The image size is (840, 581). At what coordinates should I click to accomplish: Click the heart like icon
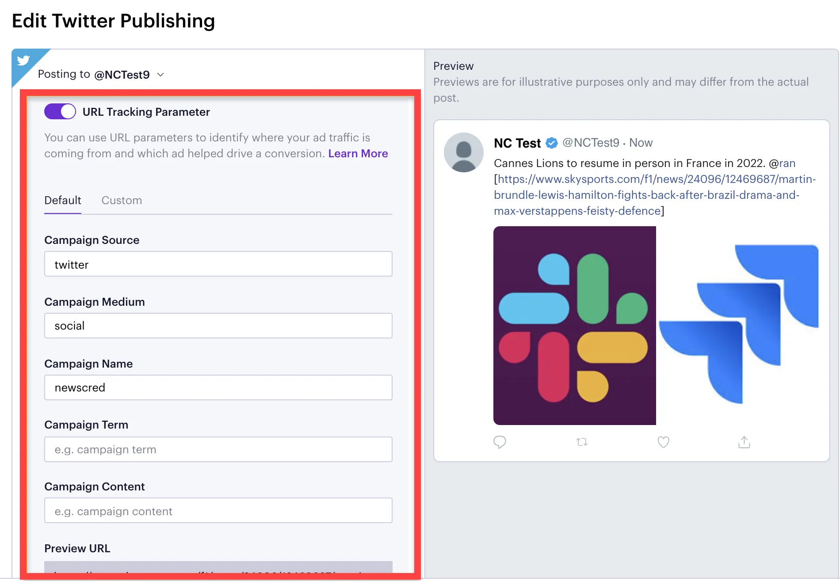[x=663, y=442]
